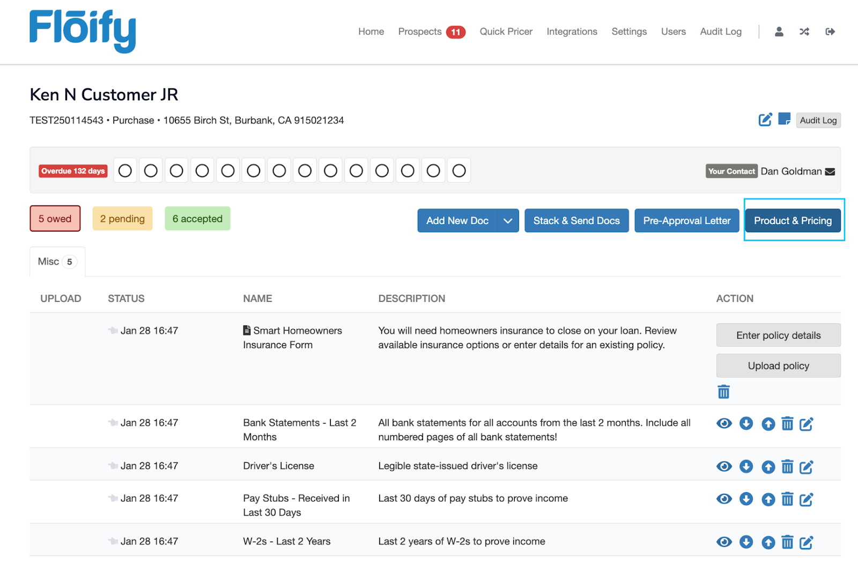Click the Product & Pricing button
This screenshot has width=858, height=578.
click(x=793, y=221)
